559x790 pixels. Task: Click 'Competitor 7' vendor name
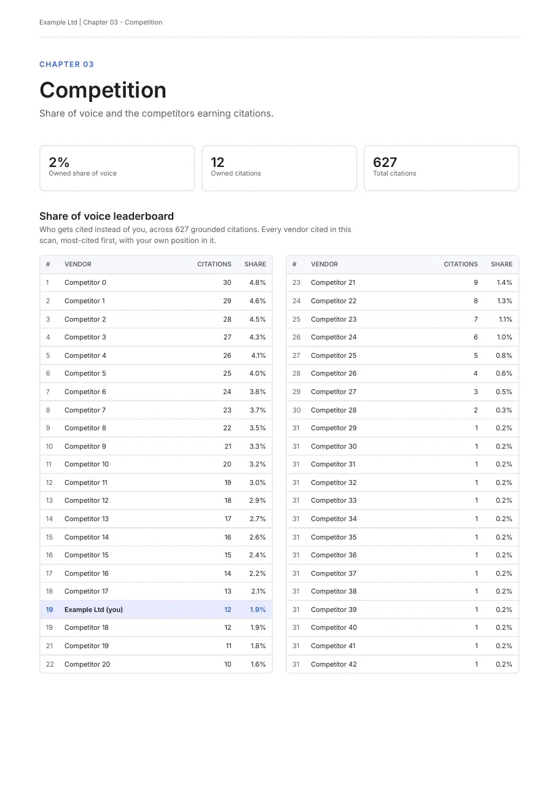(85, 410)
